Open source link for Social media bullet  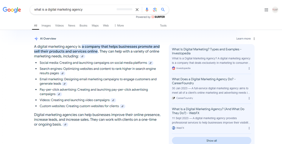coord(151,63)
